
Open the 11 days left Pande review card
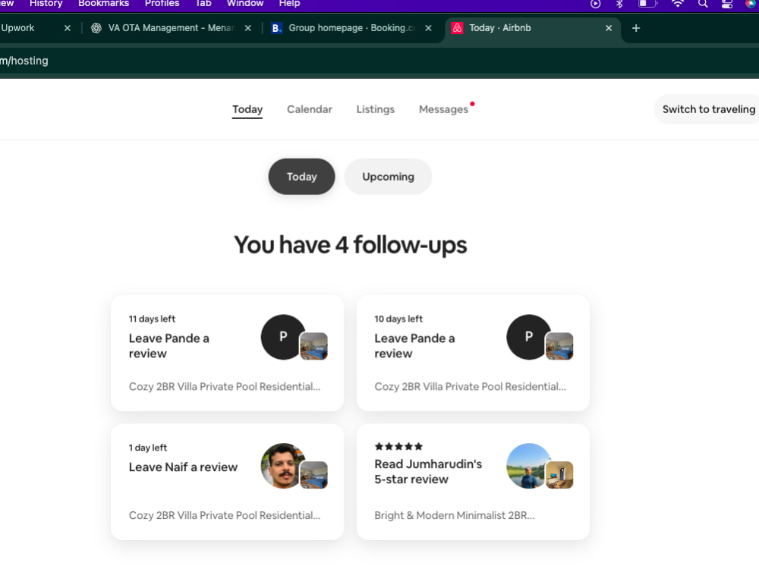[228, 354]
